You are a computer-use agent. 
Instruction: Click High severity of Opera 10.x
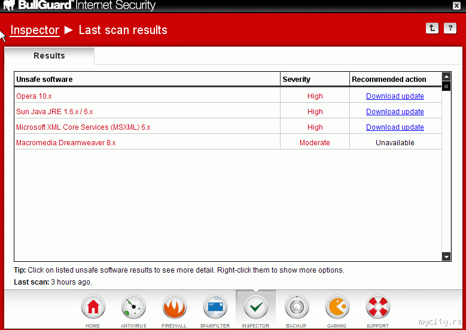point(315,96)
